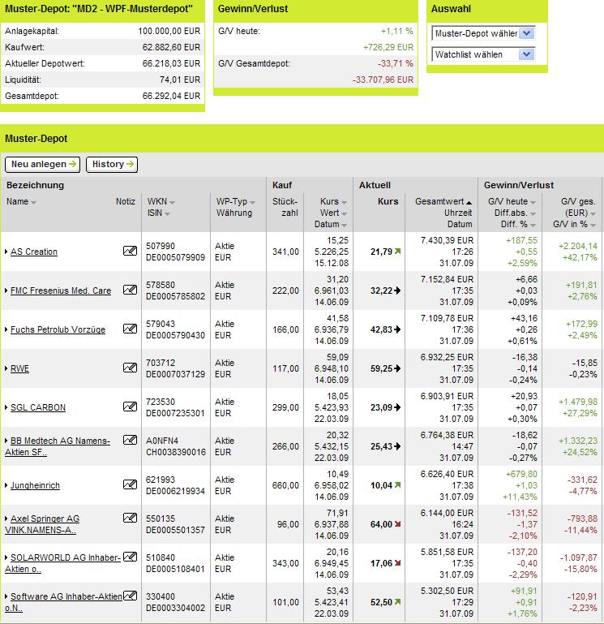Sort the table by ISIN arrow

[167, 214]
